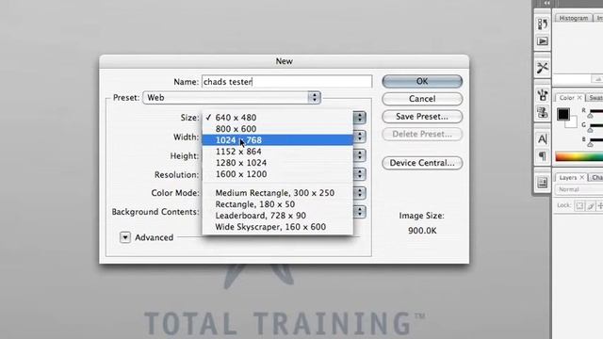Click the R slider handle
The height and width of the screenshot is (339, 603).
[590, 116]
